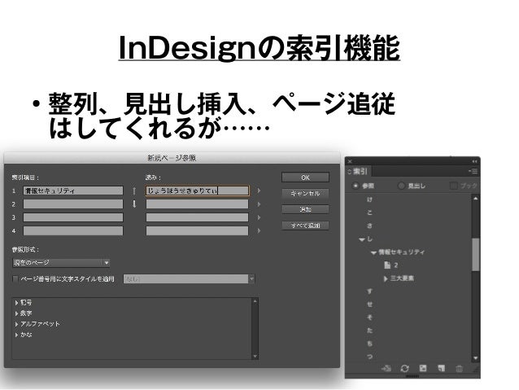Expand the かな group in list
519x390 pixels.
[16, 335]
